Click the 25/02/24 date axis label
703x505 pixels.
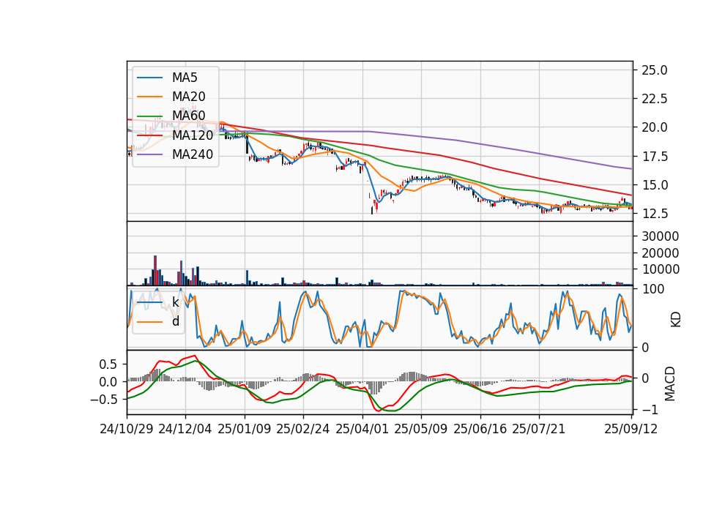302,429
